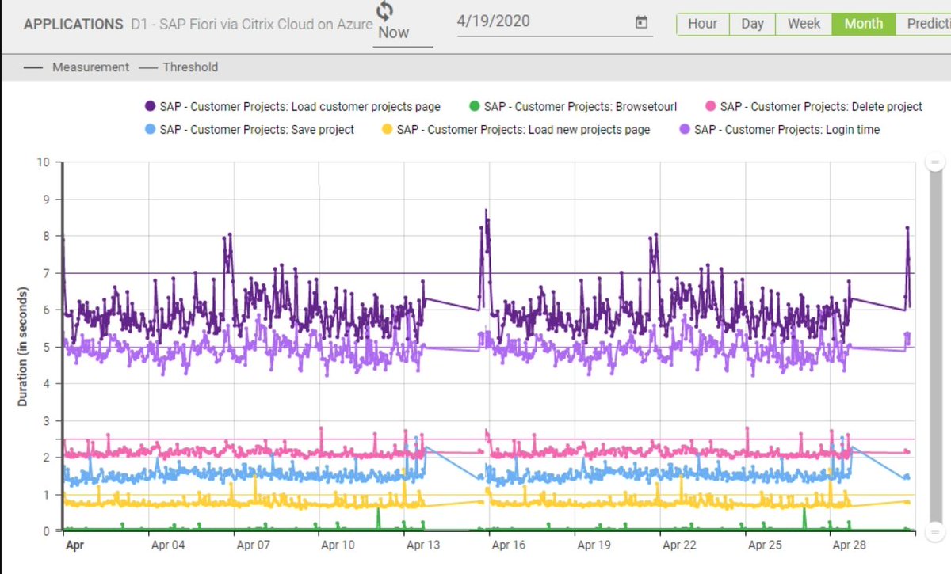This screenshot has height=574, width=951.
Task: Switch to the Day view tab
Action: [751, 24]
